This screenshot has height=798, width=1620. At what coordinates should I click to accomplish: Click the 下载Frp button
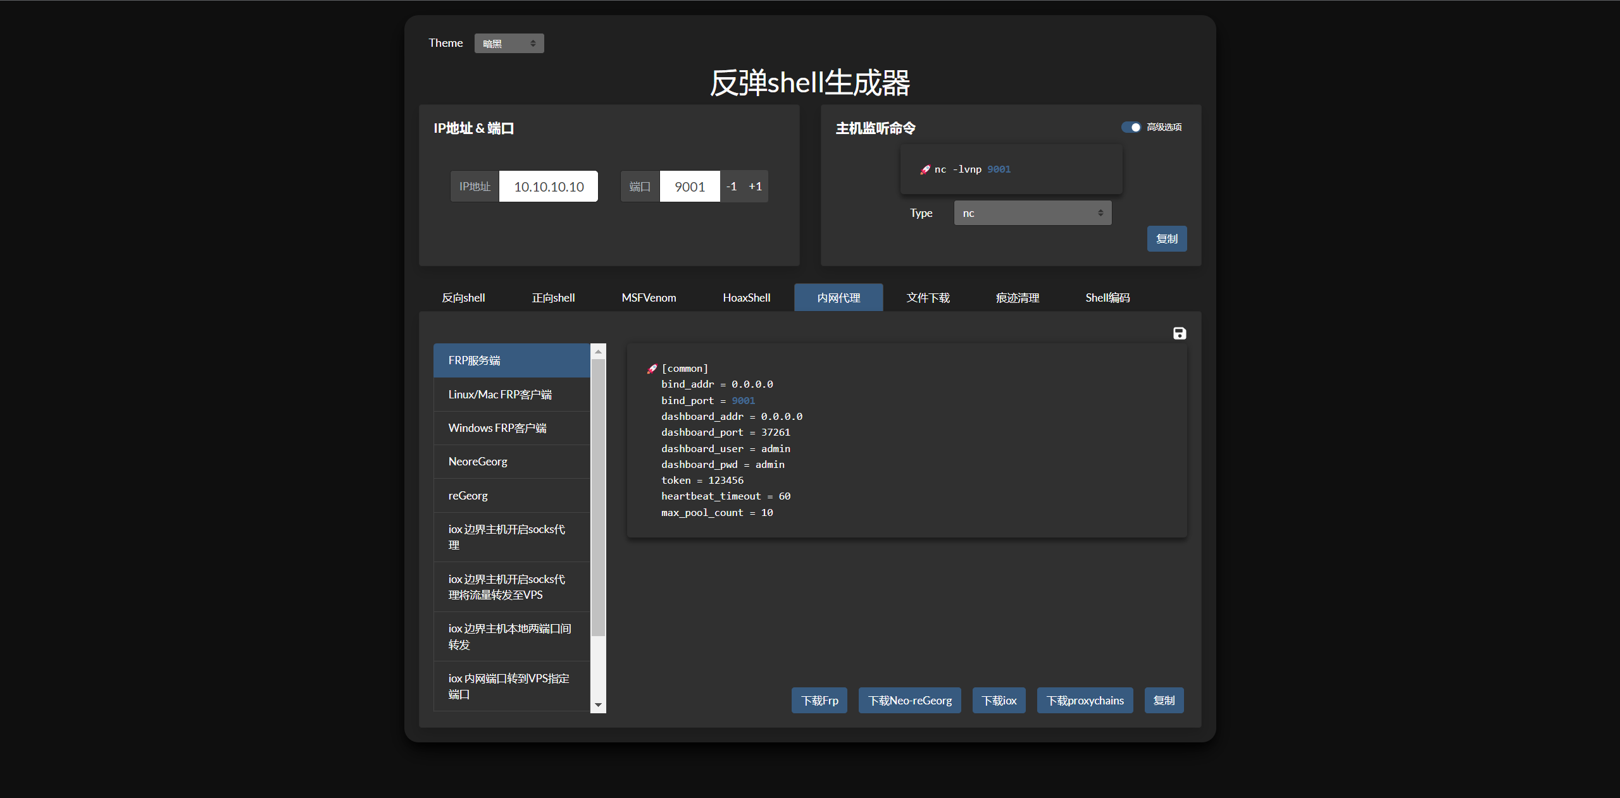819,700
